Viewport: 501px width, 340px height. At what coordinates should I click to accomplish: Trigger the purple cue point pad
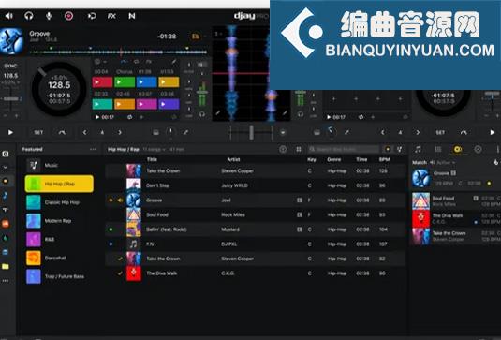[169, 104]
